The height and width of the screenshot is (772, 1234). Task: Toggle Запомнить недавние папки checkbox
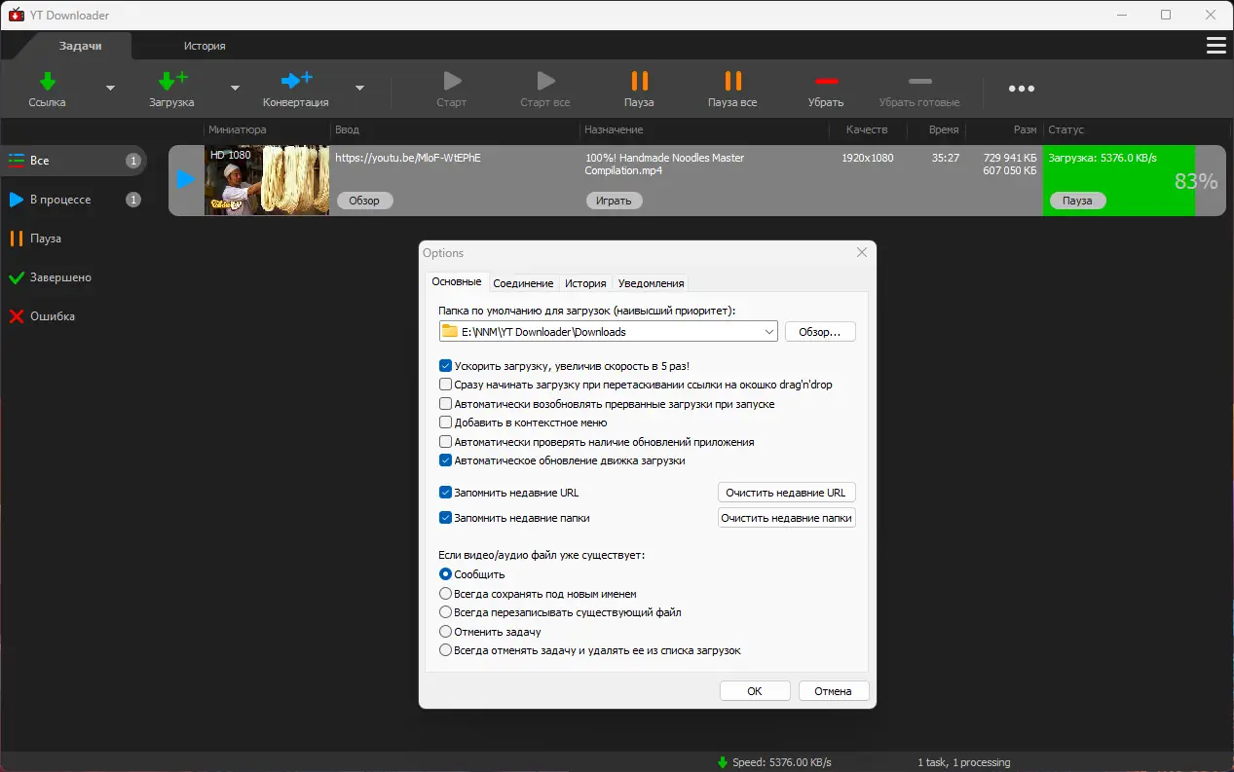pyautogui.click(x=445, y=518)
